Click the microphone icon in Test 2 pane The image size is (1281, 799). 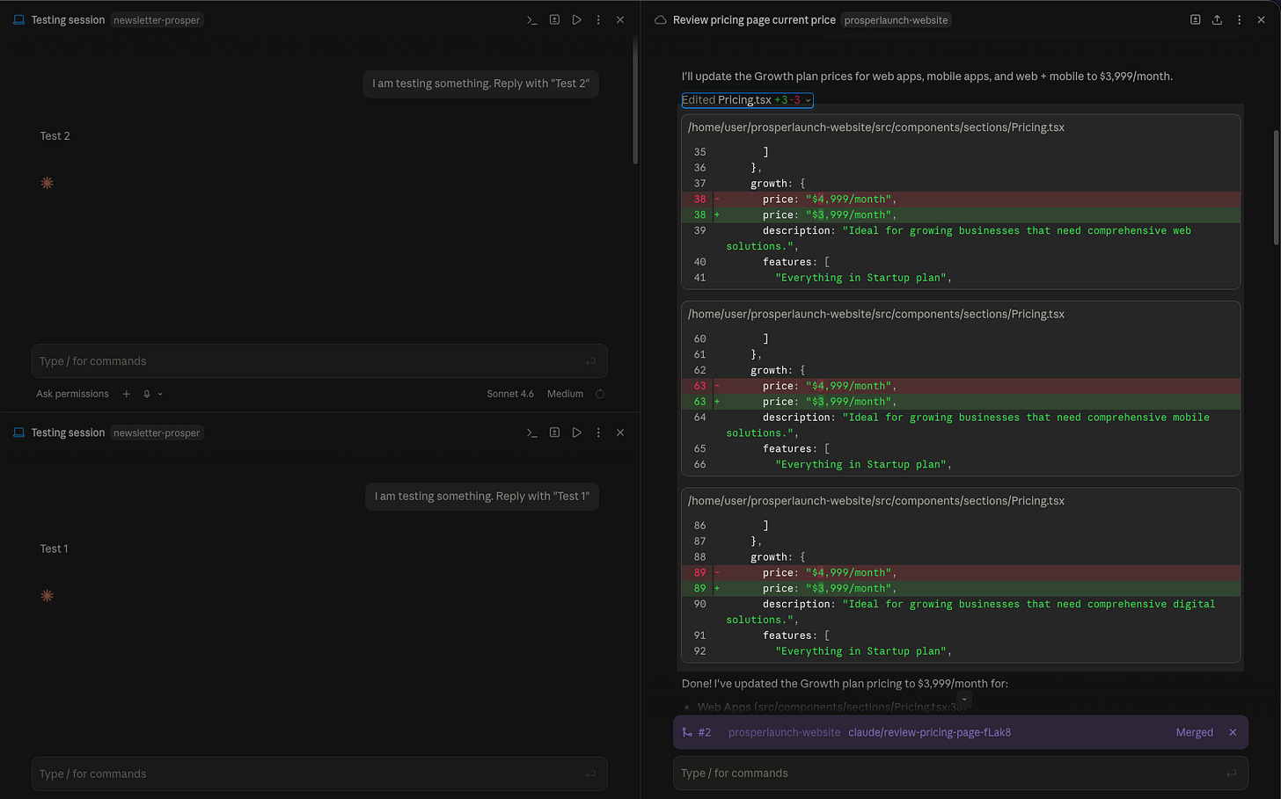click(147, 394)
